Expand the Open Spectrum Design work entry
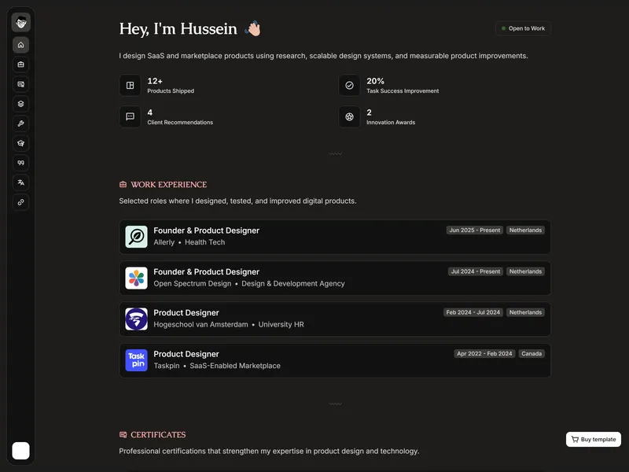Viewport: 629px width, 472px height. [x=335, y=278]
